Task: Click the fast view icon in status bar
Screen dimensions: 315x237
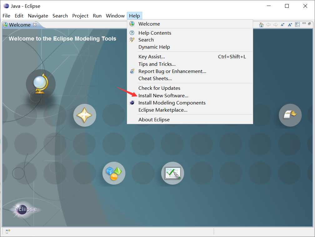Action: point(8,231)
